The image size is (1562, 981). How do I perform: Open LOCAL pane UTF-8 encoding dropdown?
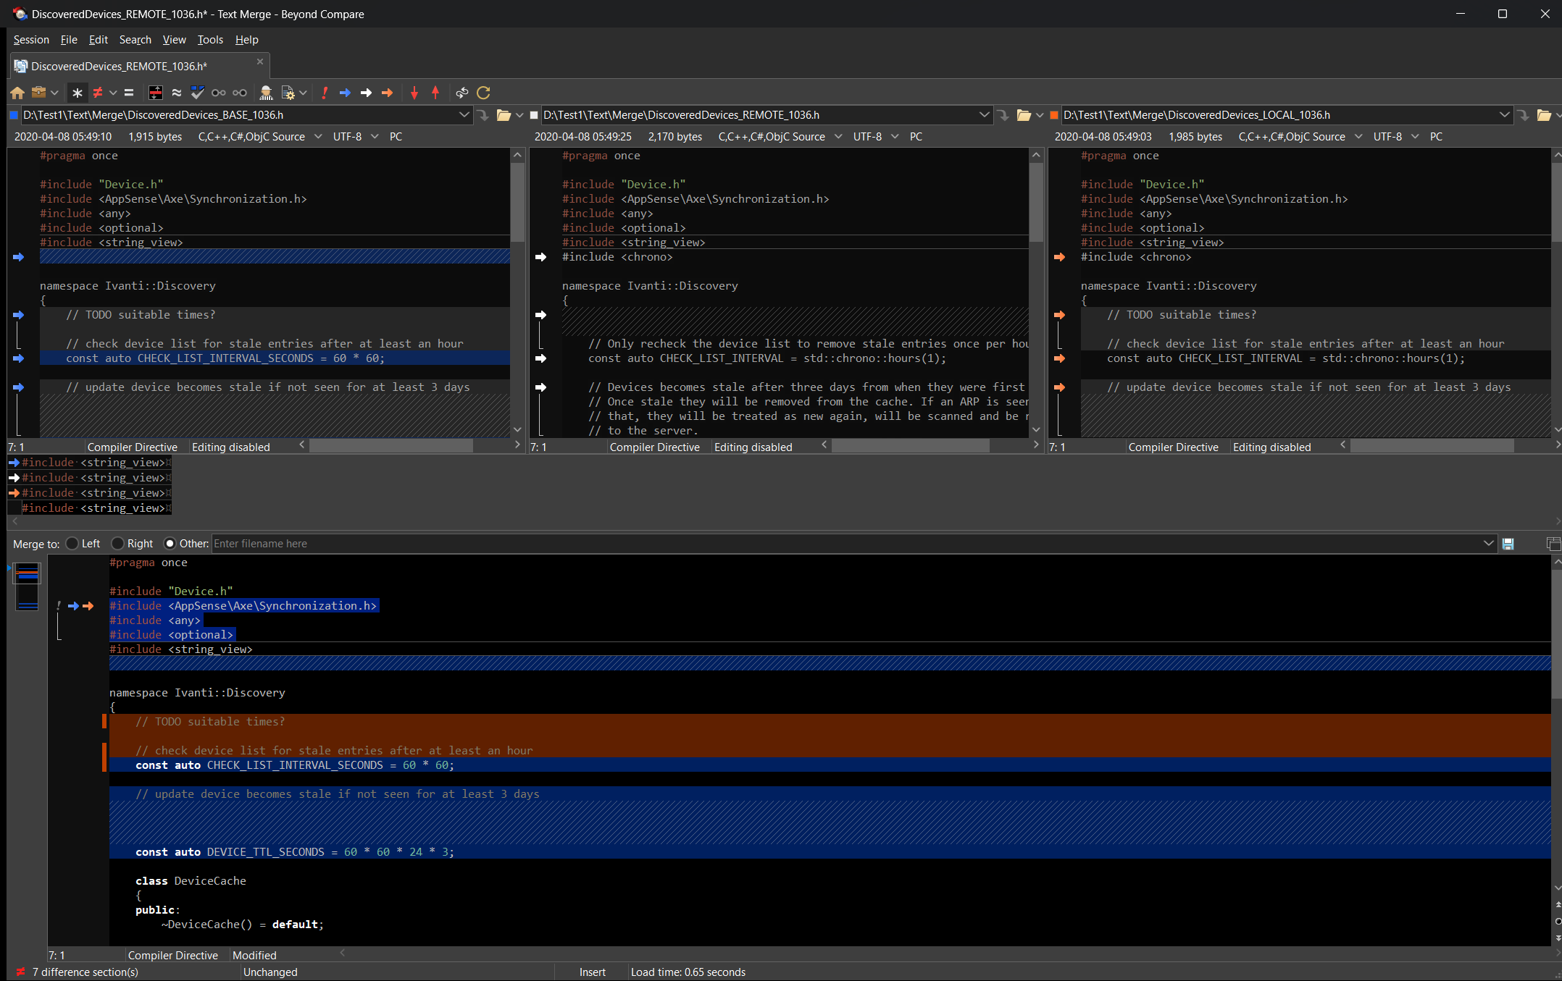[1415, 137]
